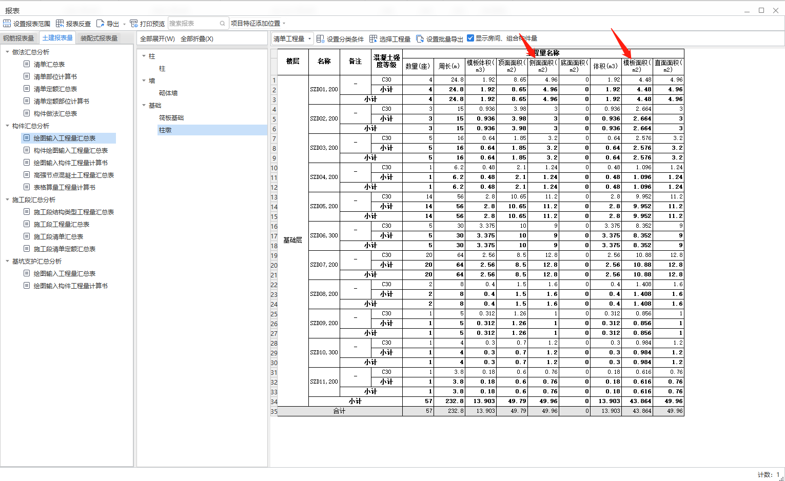Select 筏板基础 component item
The width and height of the screenshot is (785, 481).
click(x=171, y=117)
